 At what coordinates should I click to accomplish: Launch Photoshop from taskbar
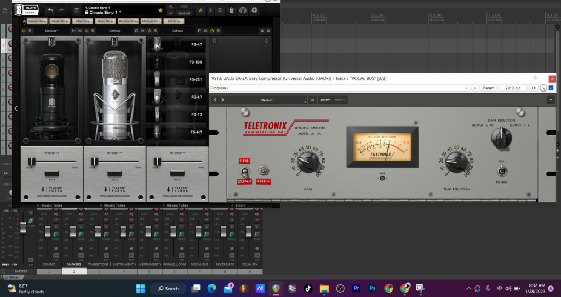tap(373, 288)
